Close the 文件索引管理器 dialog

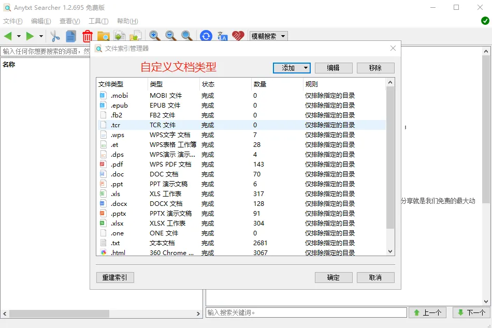pyautogui.click(x=393, y=48)
